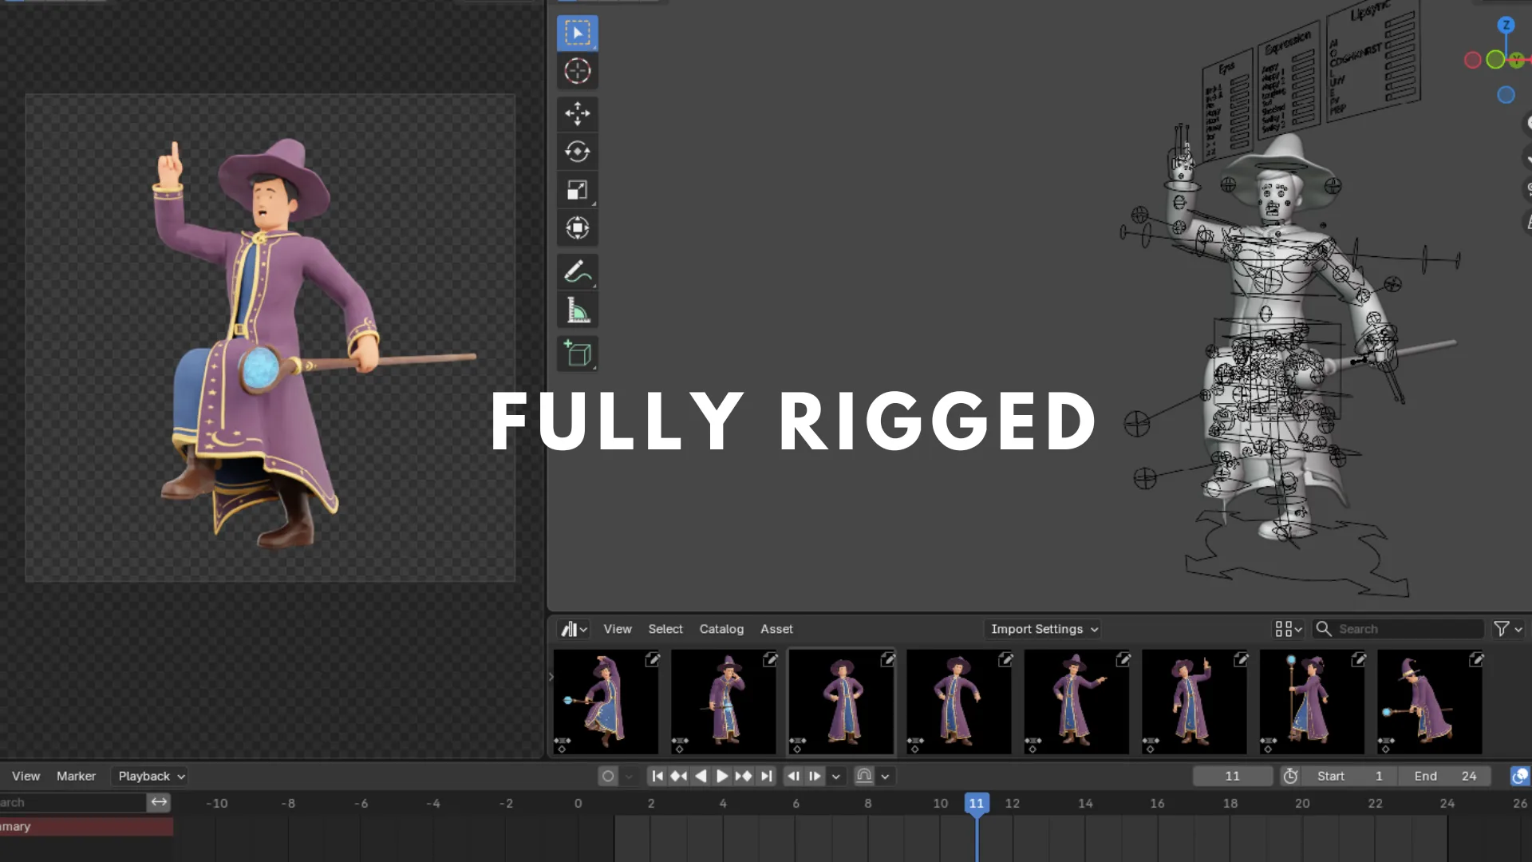Toggle timeline snapping magnet
Viewport: 1532px width, 862px height.
tap(864, 776)
